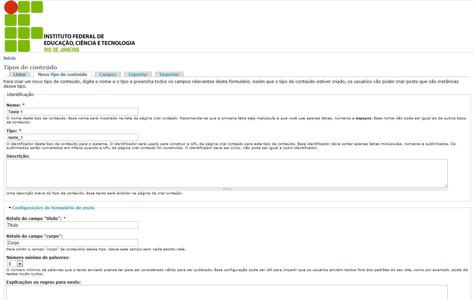474x300 pixels.
Task: Collapse Configurações do formulário de envio section
Action: tap(53, 208)
